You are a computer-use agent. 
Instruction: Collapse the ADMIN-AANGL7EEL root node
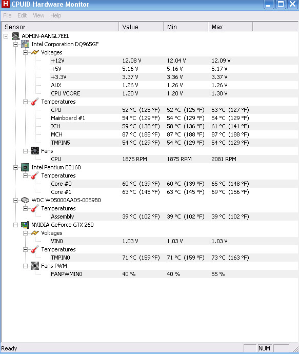(6, 36)
